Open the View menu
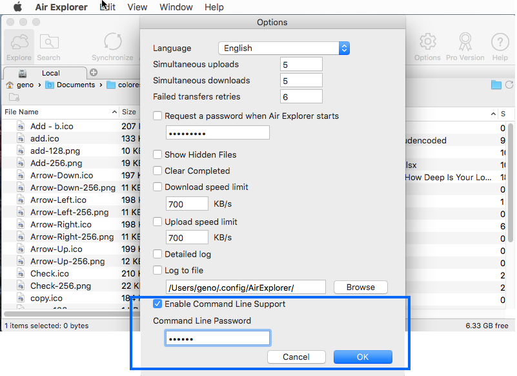 pos(137,7)
